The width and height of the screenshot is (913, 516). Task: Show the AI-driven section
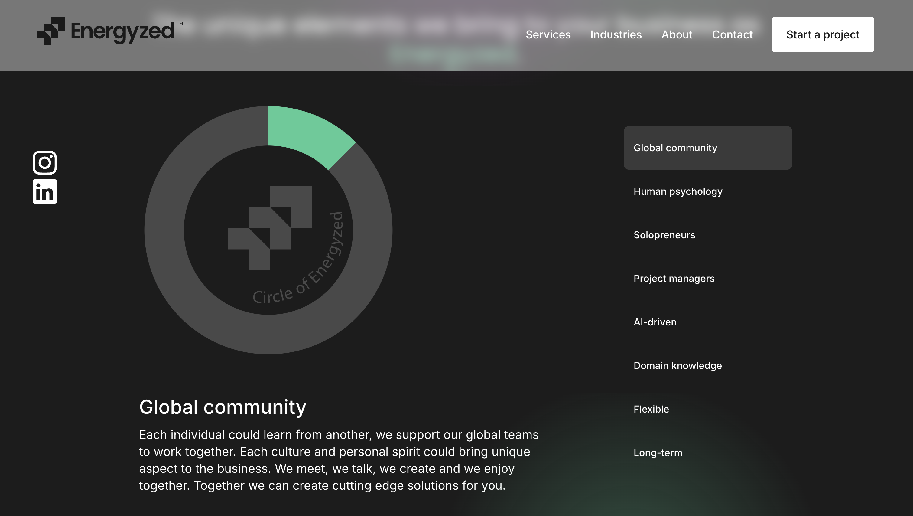click(655, 322)
